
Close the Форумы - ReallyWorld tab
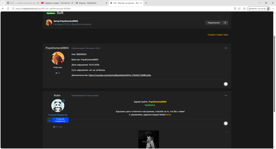tap(107, 3)
